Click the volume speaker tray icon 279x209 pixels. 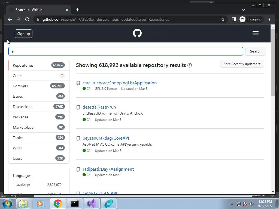[x=251, y=204]
